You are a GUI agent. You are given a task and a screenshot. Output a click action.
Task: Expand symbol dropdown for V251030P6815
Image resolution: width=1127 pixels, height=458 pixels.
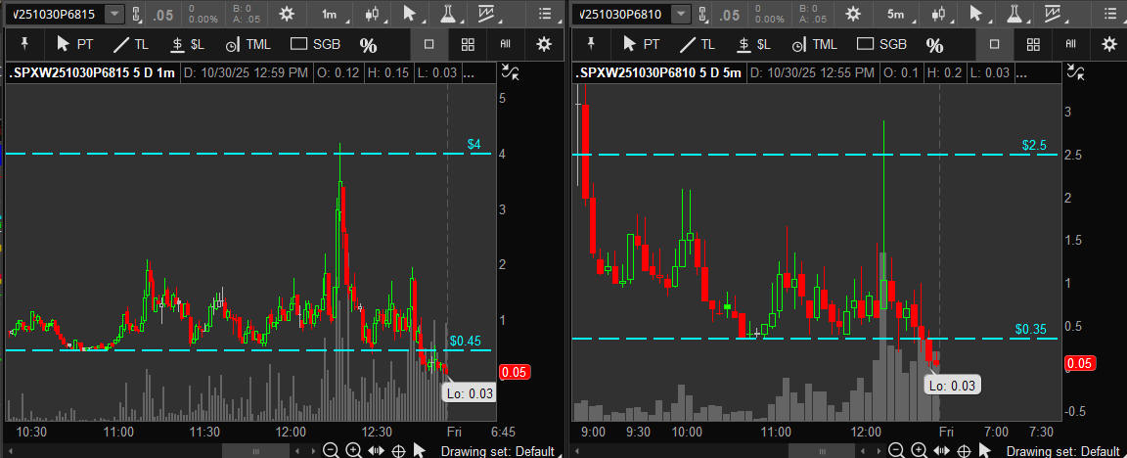point(114,14)
